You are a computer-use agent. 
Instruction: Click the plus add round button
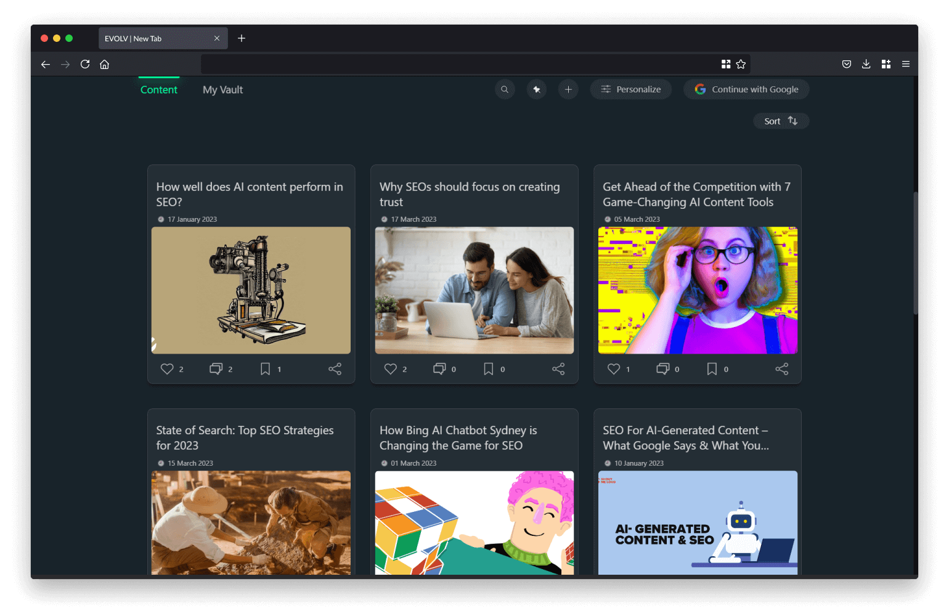click(568, 89)
